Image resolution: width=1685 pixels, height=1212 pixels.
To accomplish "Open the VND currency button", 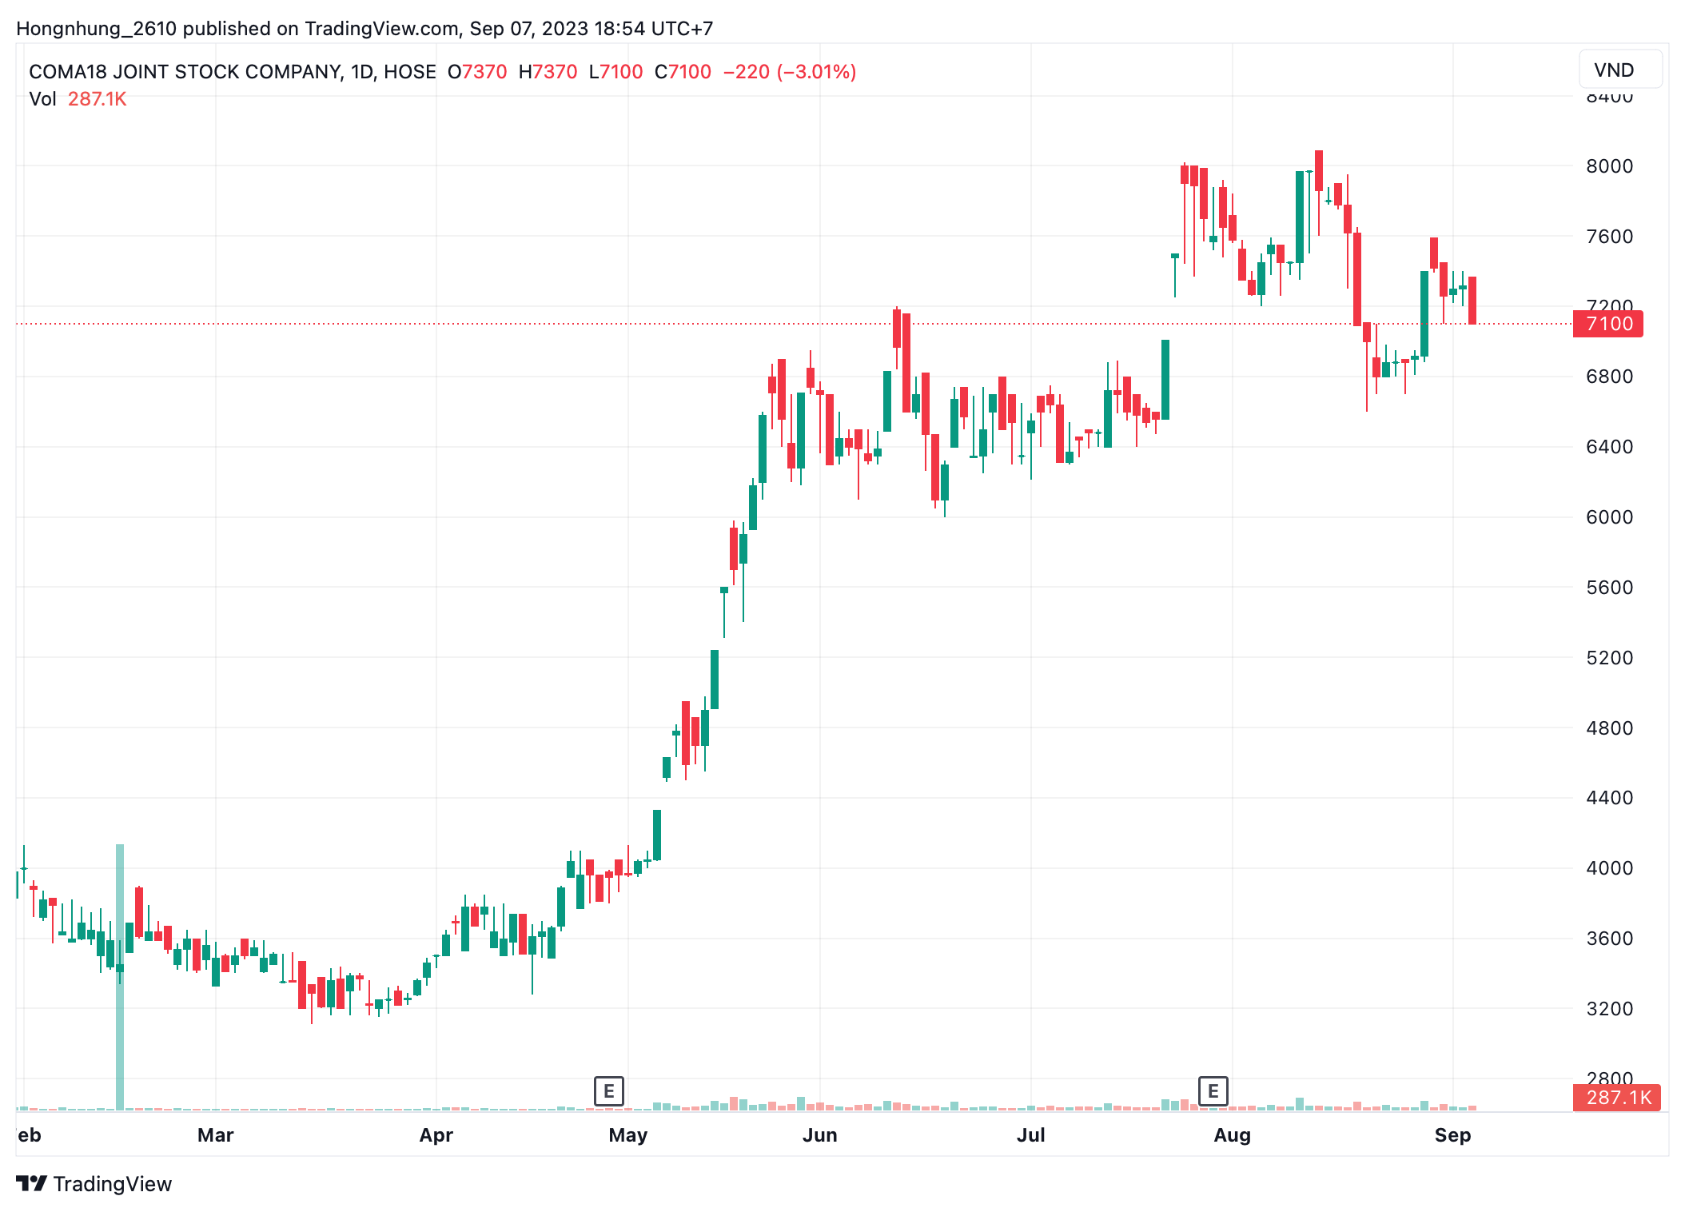I will point(1620,70).
